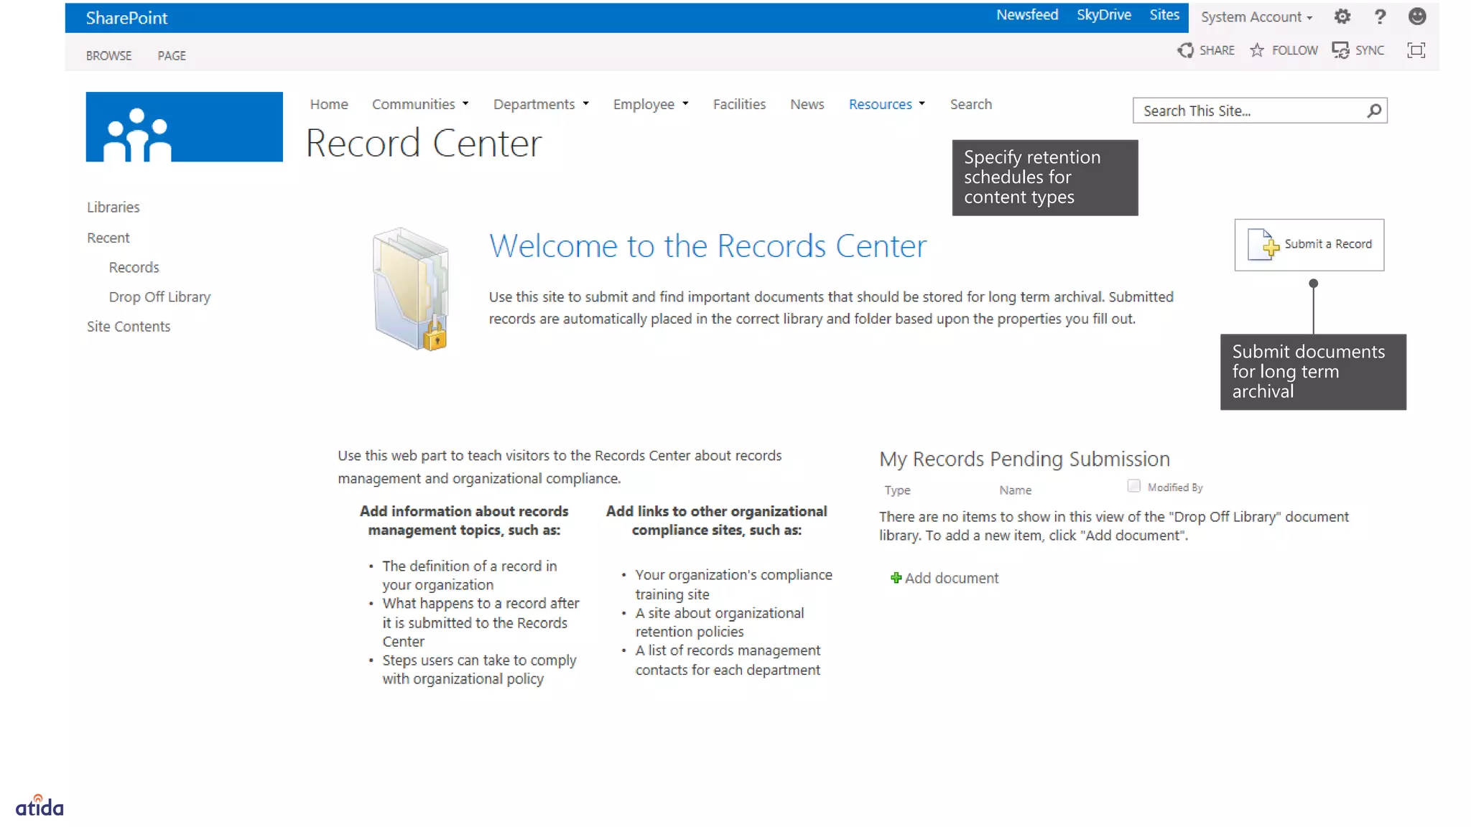Viewport: 1471px width, 827px height.
Task: Click Welcome to the Records Center heading
Action: point(707,246)
